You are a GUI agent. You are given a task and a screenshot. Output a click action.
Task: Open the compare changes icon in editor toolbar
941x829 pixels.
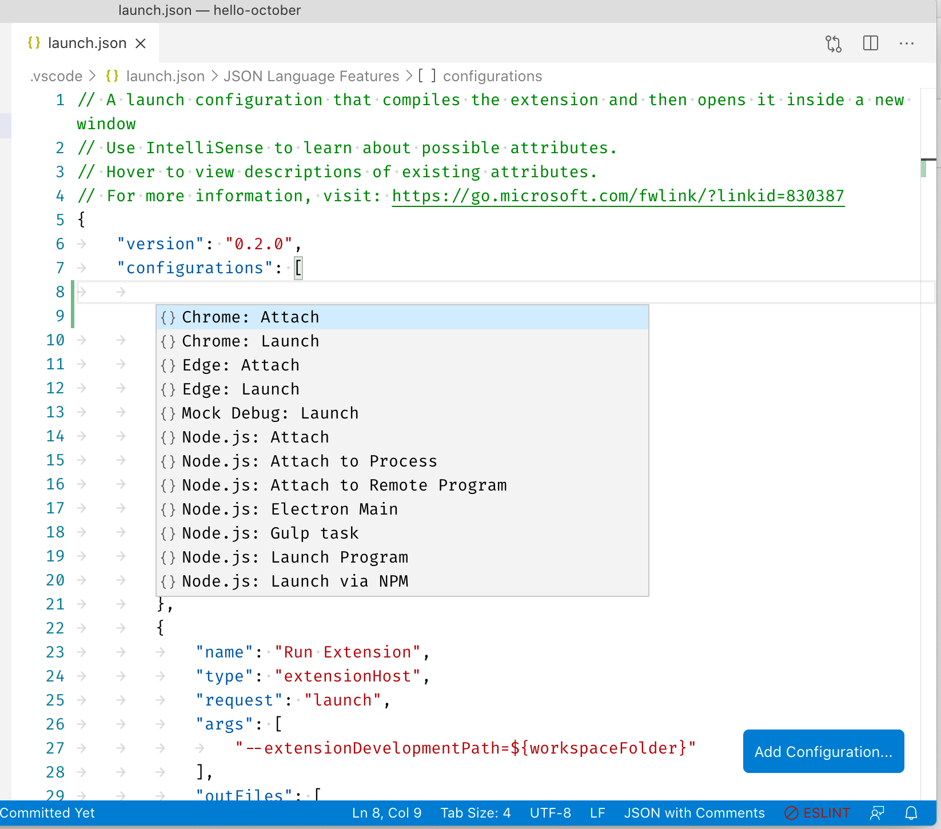834,43
